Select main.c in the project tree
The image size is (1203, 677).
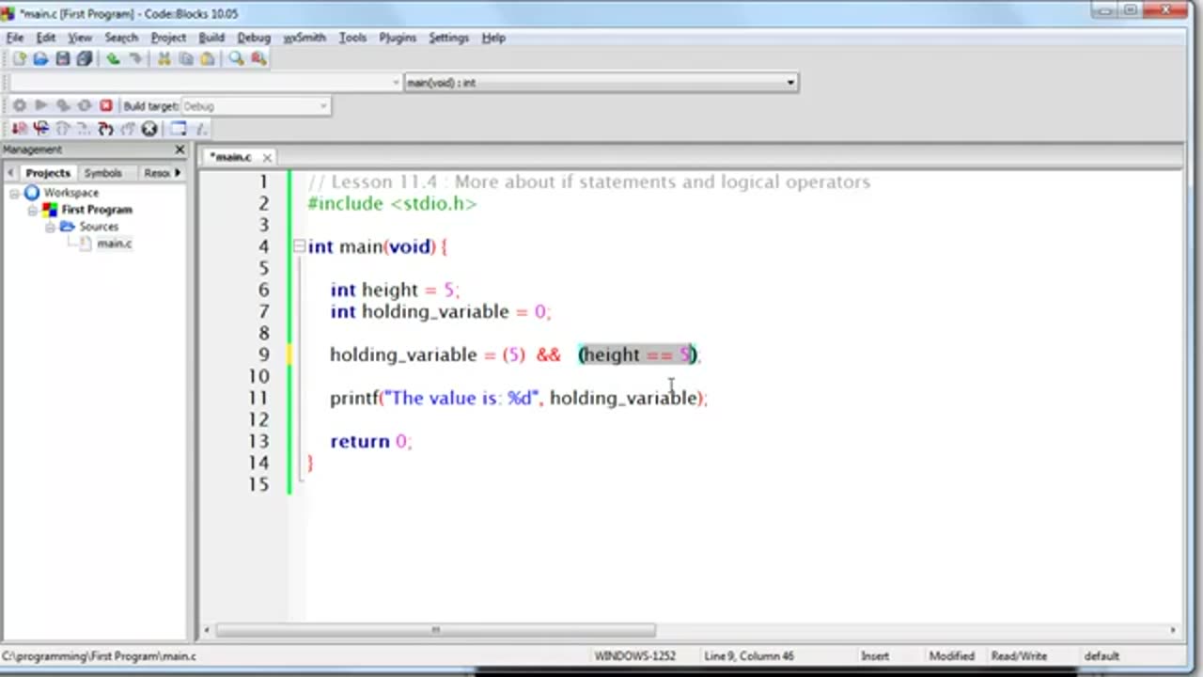click(115, 244)
